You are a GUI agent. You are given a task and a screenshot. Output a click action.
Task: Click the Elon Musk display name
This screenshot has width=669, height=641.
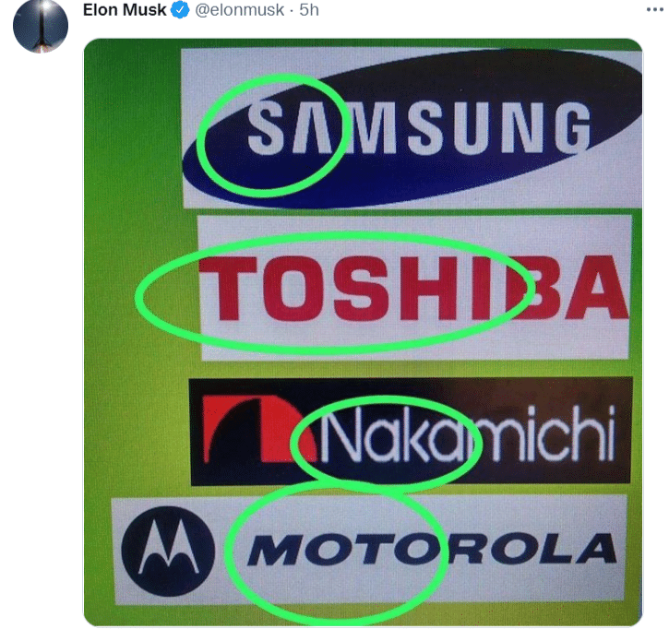tap(124, 11)
